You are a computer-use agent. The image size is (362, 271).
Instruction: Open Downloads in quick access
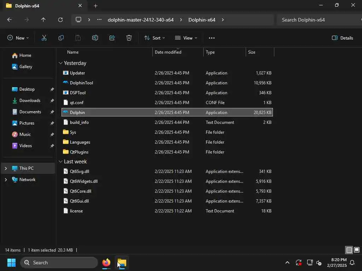pos(28,101)
